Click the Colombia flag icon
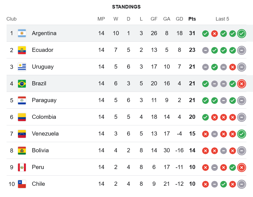Screen dimensions: 253x197 point(22,117)
